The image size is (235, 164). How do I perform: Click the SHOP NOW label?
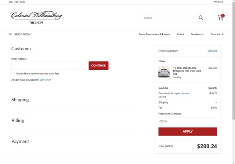(x=22, y=34)
